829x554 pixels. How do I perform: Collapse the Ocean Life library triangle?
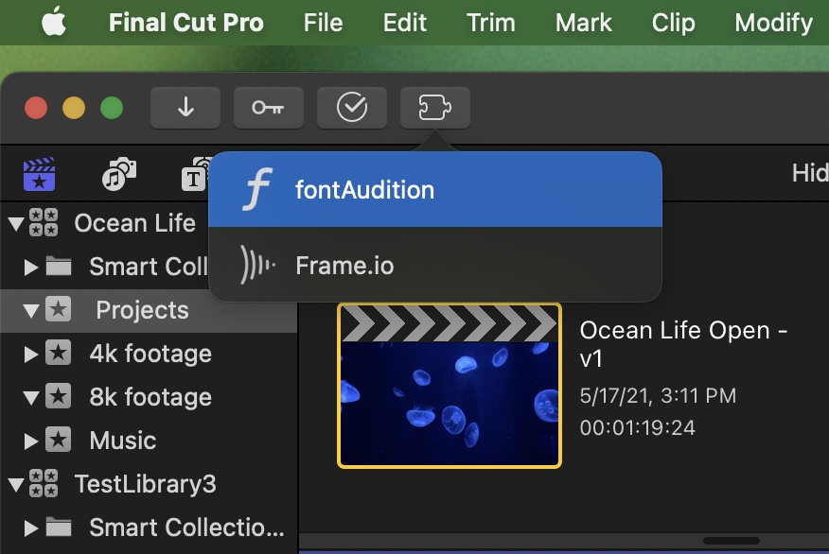tap(16, 224)
